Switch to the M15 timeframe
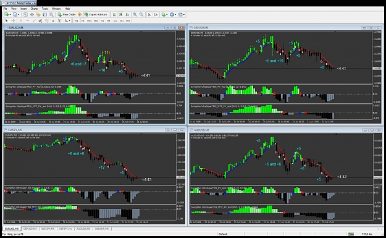The width and height of the screenshot is (386, 238). click(x=89, y=20)
